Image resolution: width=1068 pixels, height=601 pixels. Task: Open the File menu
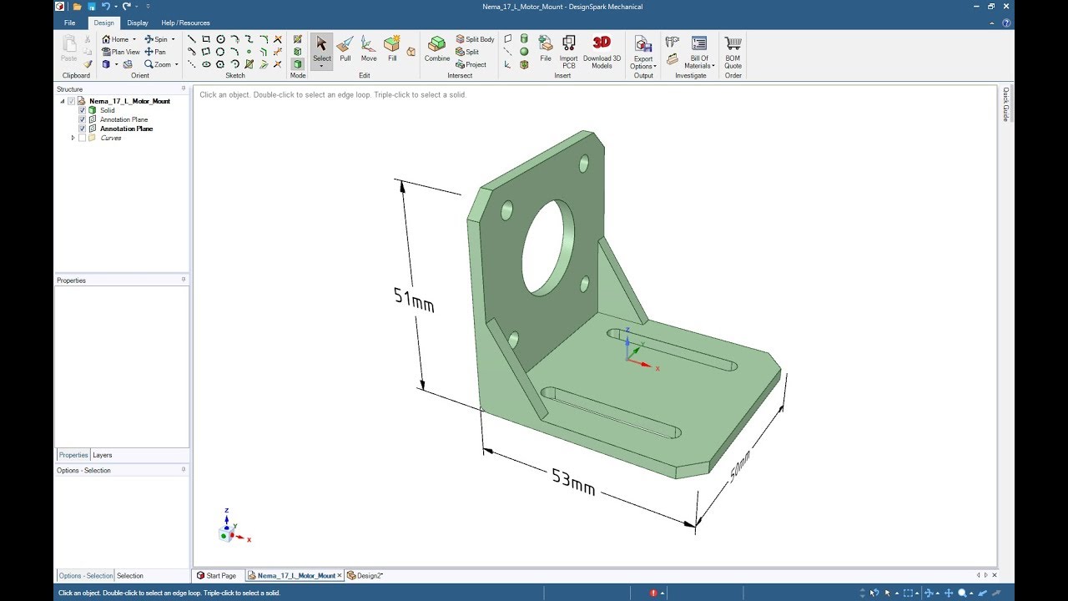coord(69,23)
